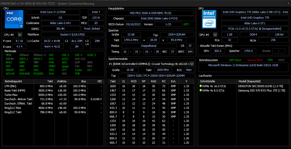Click green status icon next to NVMe 4x 8.0 GT/s
The image size is (291, 149).
click(200, 90)
